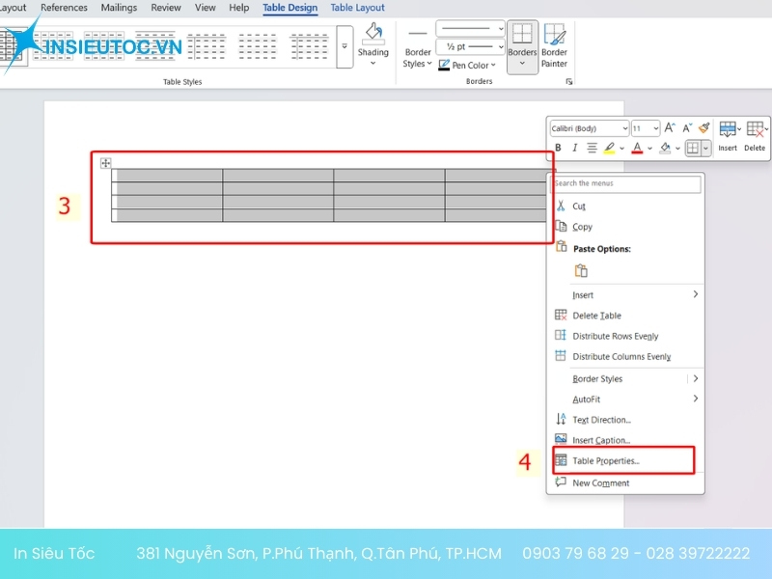772x579 pixels.
Task: Click the Search the menus field
Action: [625, 183]
